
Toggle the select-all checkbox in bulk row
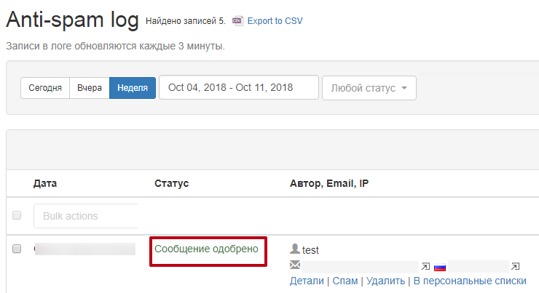coord(17,216)
